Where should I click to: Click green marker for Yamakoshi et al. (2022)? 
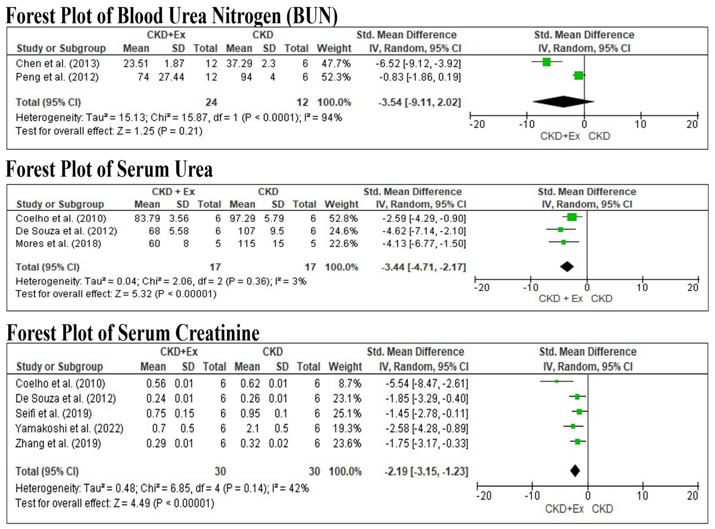pos(573,426)
